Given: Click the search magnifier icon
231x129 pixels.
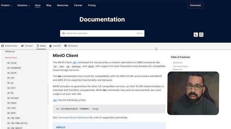Looking at the screenshot, I should click(64, 33).
